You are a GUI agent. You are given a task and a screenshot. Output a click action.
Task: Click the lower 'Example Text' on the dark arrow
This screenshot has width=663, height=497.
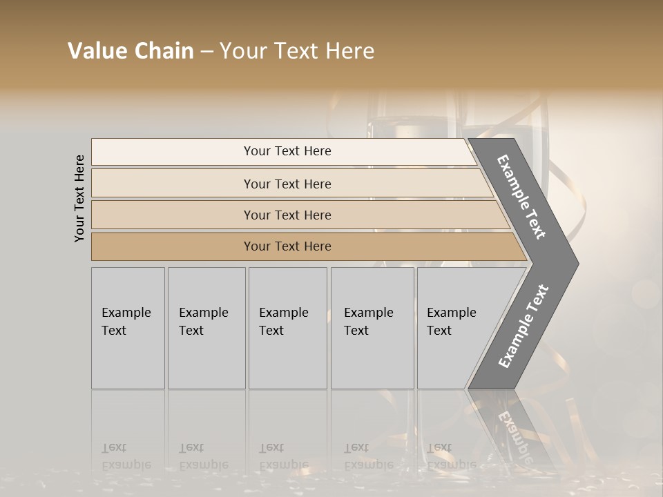pos(523,326)
